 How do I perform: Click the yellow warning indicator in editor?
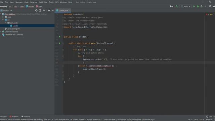(x=212, y=14)
